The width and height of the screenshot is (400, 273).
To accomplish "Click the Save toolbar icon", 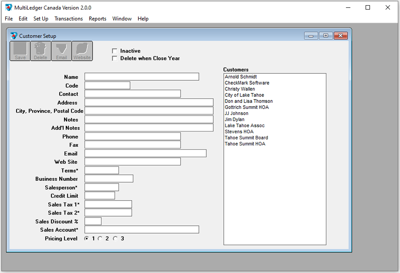I will (20, 51).
